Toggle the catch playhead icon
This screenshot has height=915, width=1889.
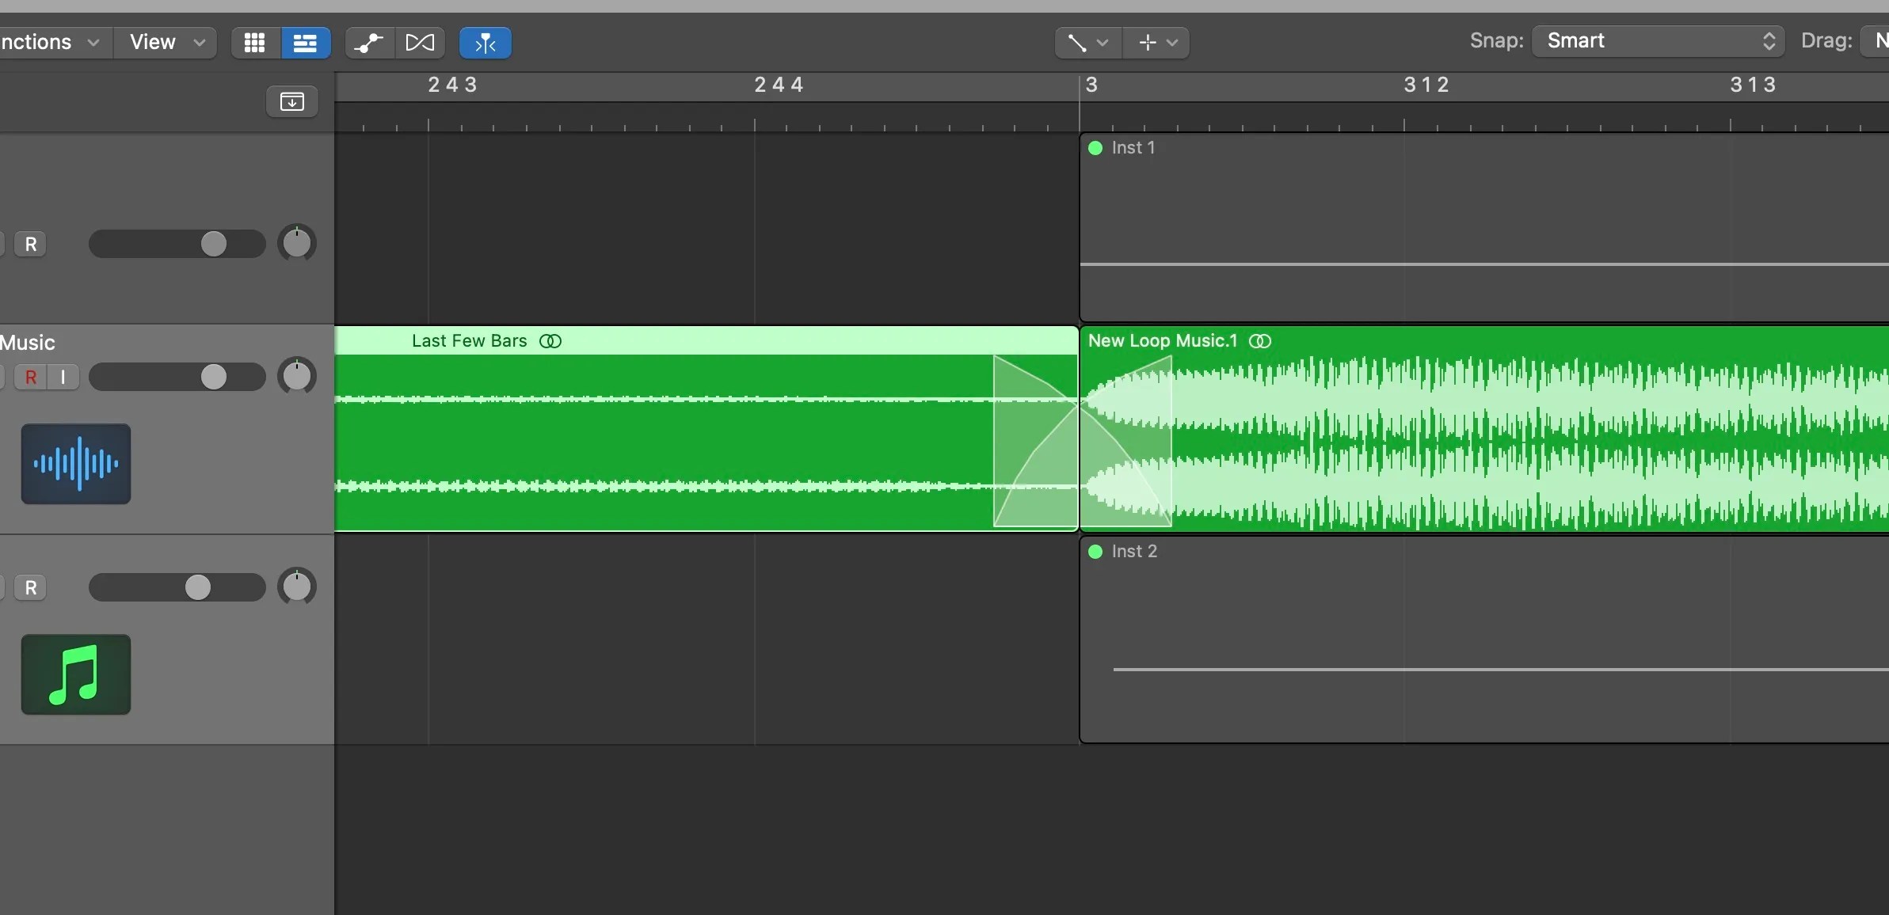tap(484, 42)
